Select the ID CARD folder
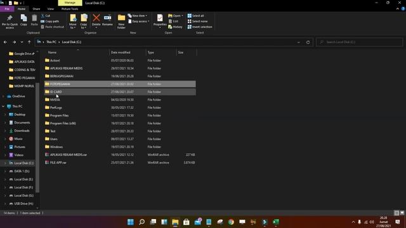This screenshot has width=406, height=228. [120, 92]
